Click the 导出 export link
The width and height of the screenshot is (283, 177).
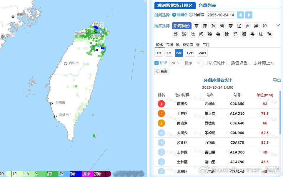[277, 80]
